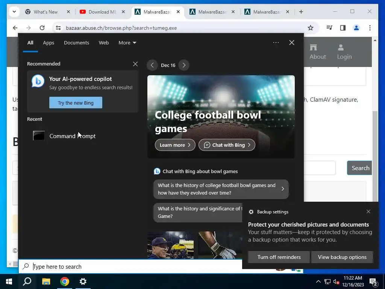
Task: Click the Type here to search box
Action: pyautogui.click(x=130, y=266)
